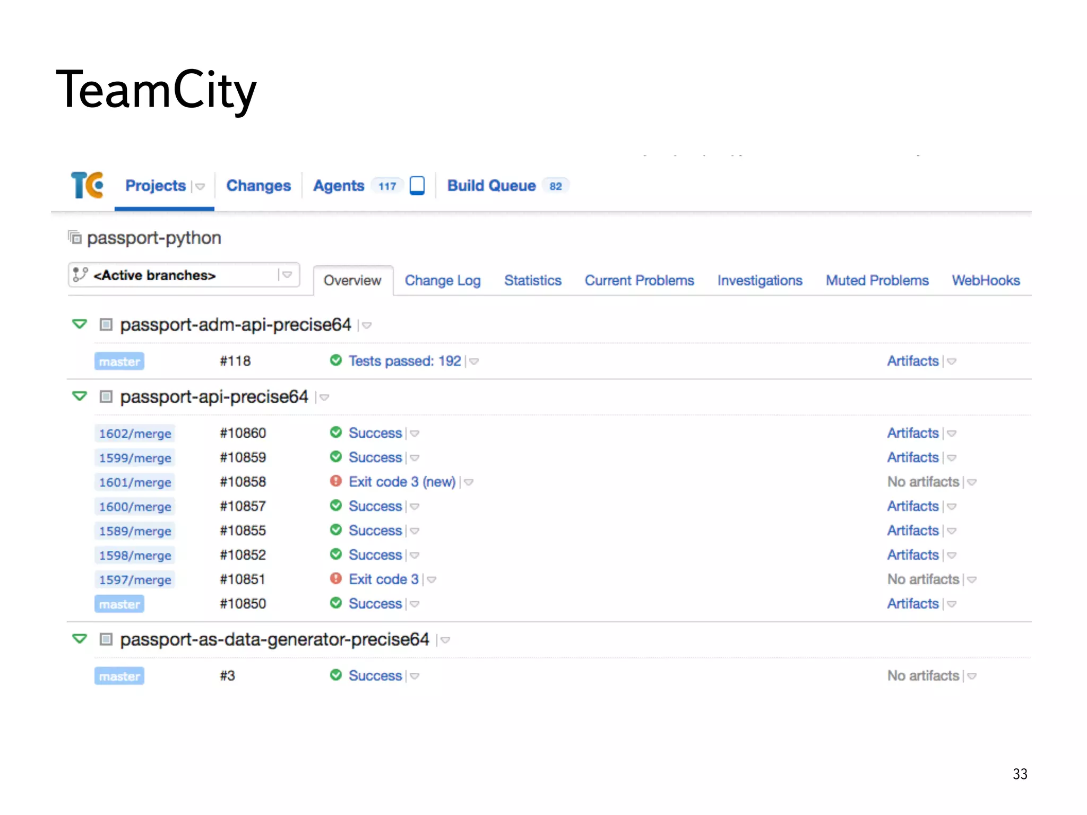
Task: Click the 1601/merge branch label
Action: 135,482
